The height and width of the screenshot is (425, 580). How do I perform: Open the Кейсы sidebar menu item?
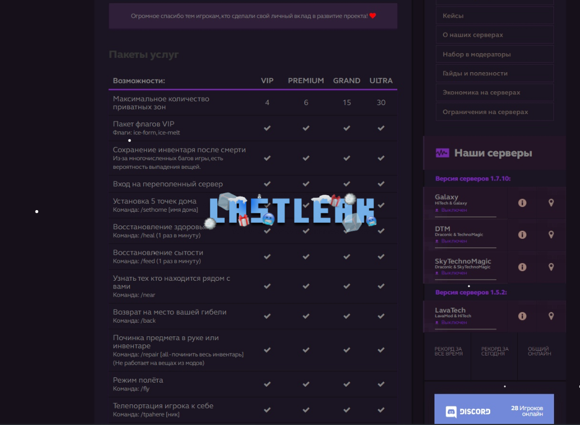(x=494, y=15)
